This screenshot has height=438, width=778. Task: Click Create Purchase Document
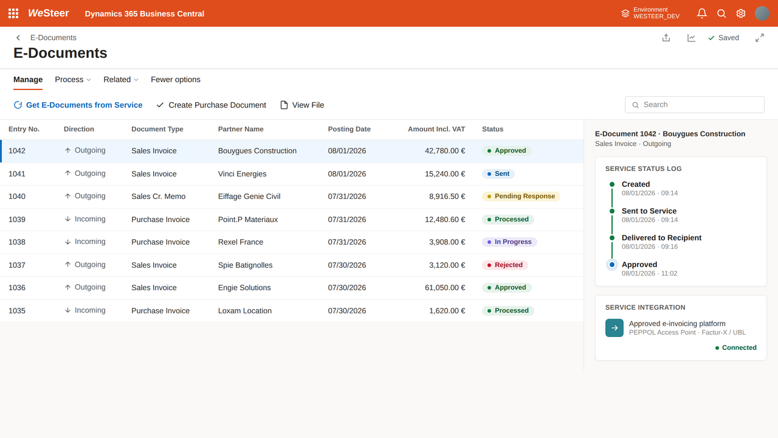[211, 105]
